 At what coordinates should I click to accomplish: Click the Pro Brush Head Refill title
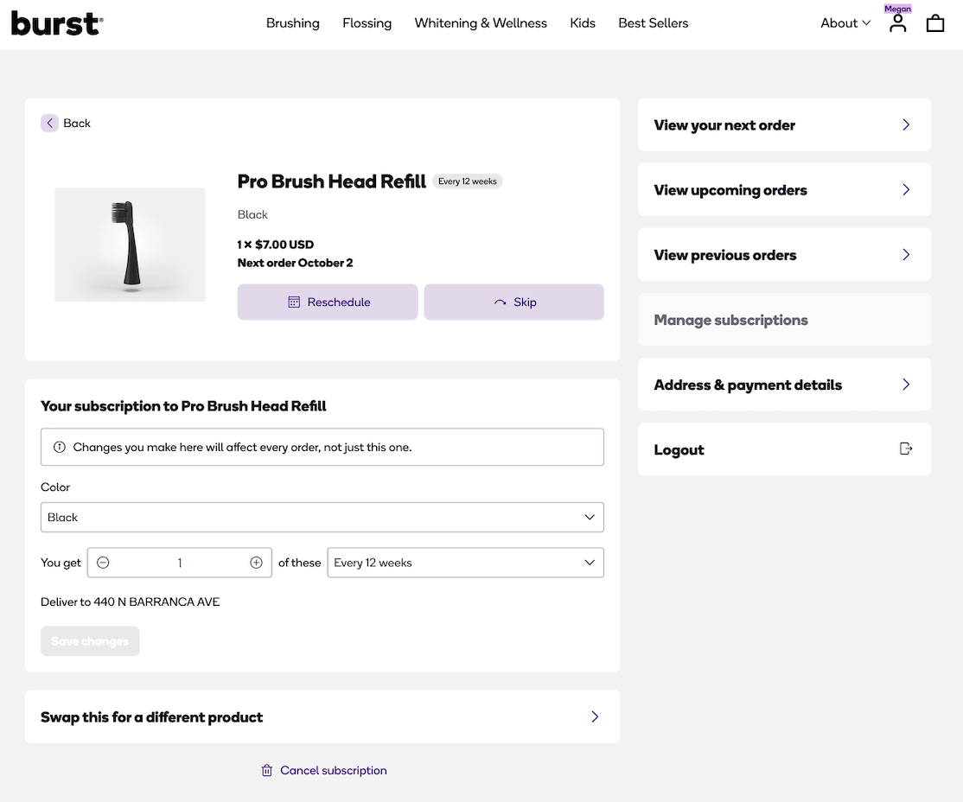(x=332, y=181)
